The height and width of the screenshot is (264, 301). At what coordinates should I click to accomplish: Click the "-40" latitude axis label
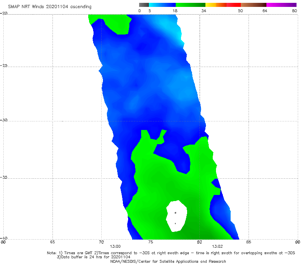point(4,238)
